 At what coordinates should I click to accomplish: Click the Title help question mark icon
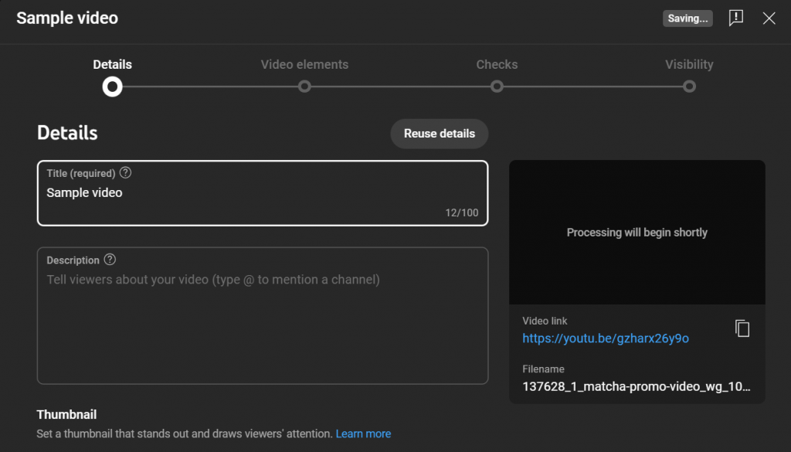click(126, 173)
